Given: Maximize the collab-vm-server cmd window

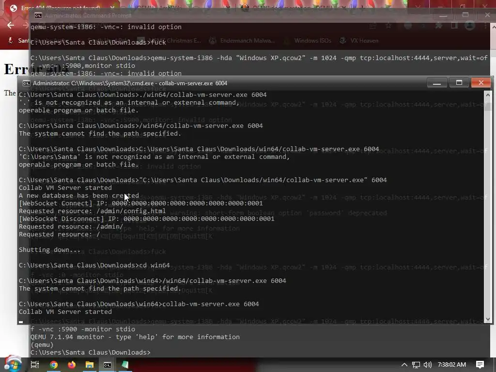Looking at the screenshot, I should tap(459, 82).
